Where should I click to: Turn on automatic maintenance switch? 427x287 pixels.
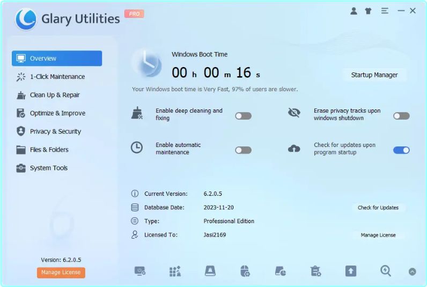pyautogui.click(x=243, y=150)
